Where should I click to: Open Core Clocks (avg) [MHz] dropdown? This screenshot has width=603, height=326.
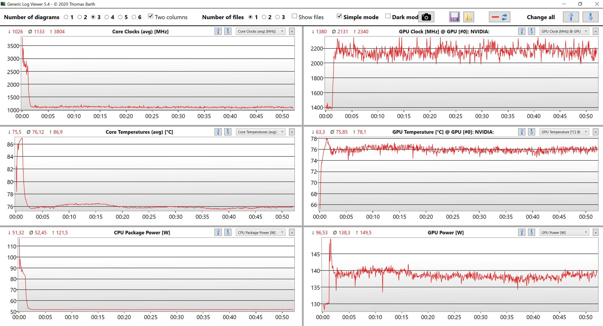pyautogui.click(x=260, y=31)
